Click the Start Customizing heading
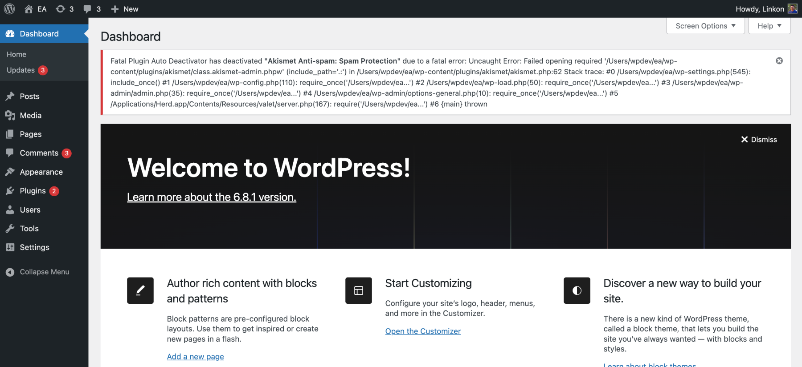 tap(429, 283)
